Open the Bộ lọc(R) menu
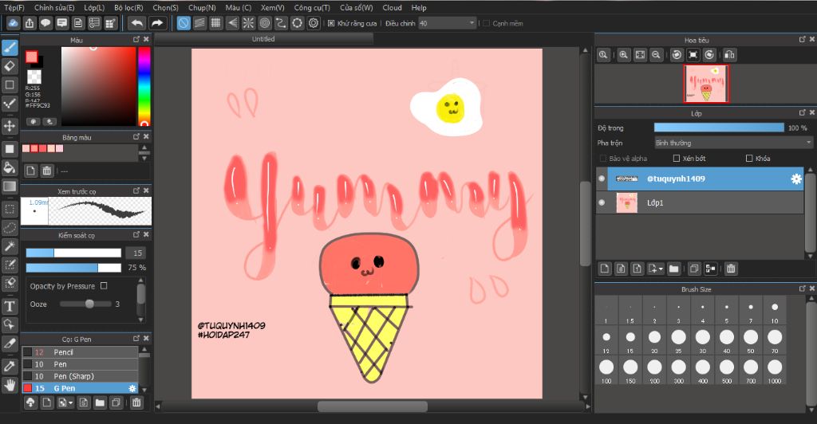The width and height of the screenshot is (817, 424). click(128, 7)
